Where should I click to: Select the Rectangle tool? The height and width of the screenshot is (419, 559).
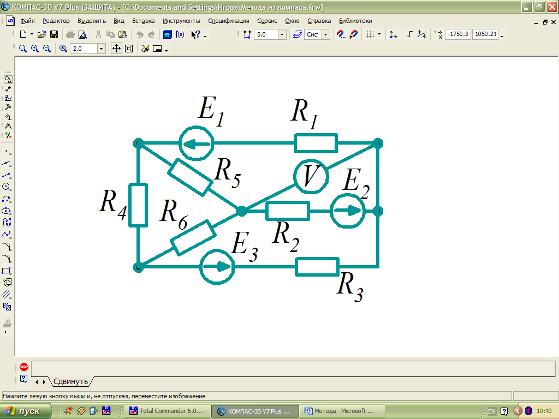(7, 271)
